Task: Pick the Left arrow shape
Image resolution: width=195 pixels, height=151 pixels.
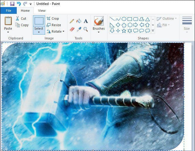Action: [142, 25]
